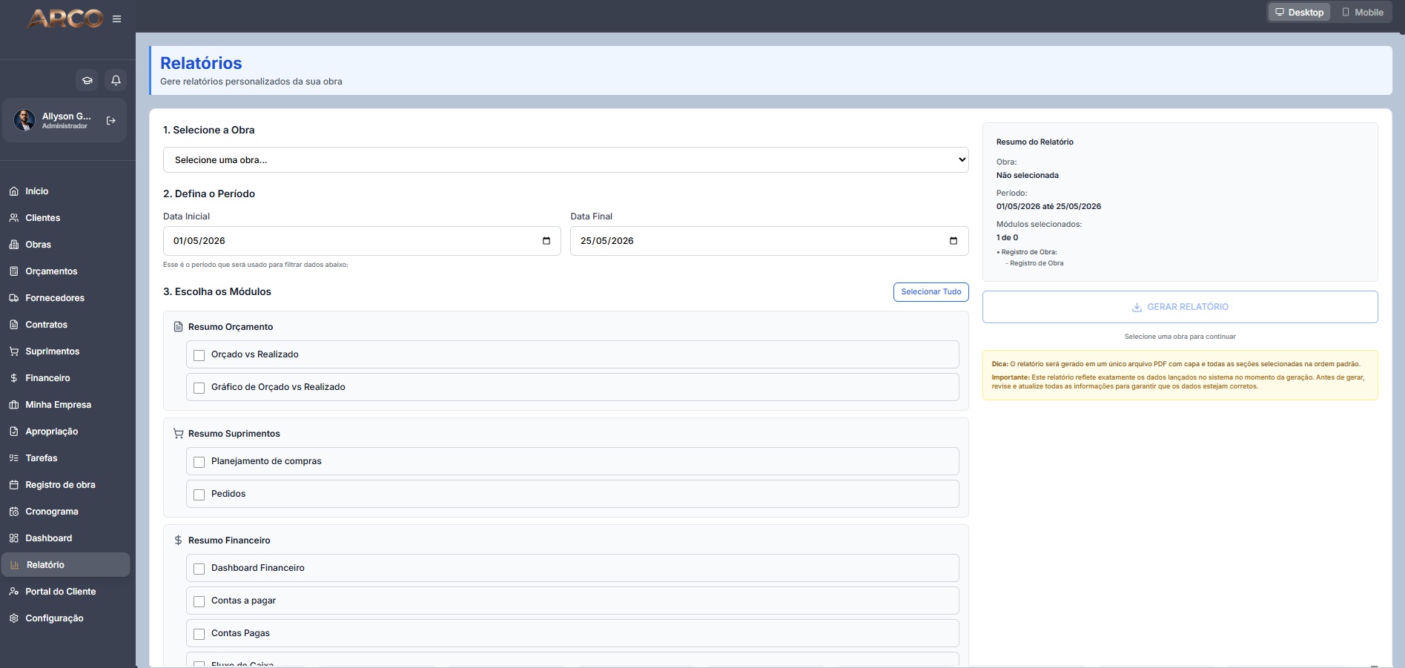This screenshot has width=1405, height=668.
Task: Click Allyson's profile avatar picture
Action: (24, 120)
